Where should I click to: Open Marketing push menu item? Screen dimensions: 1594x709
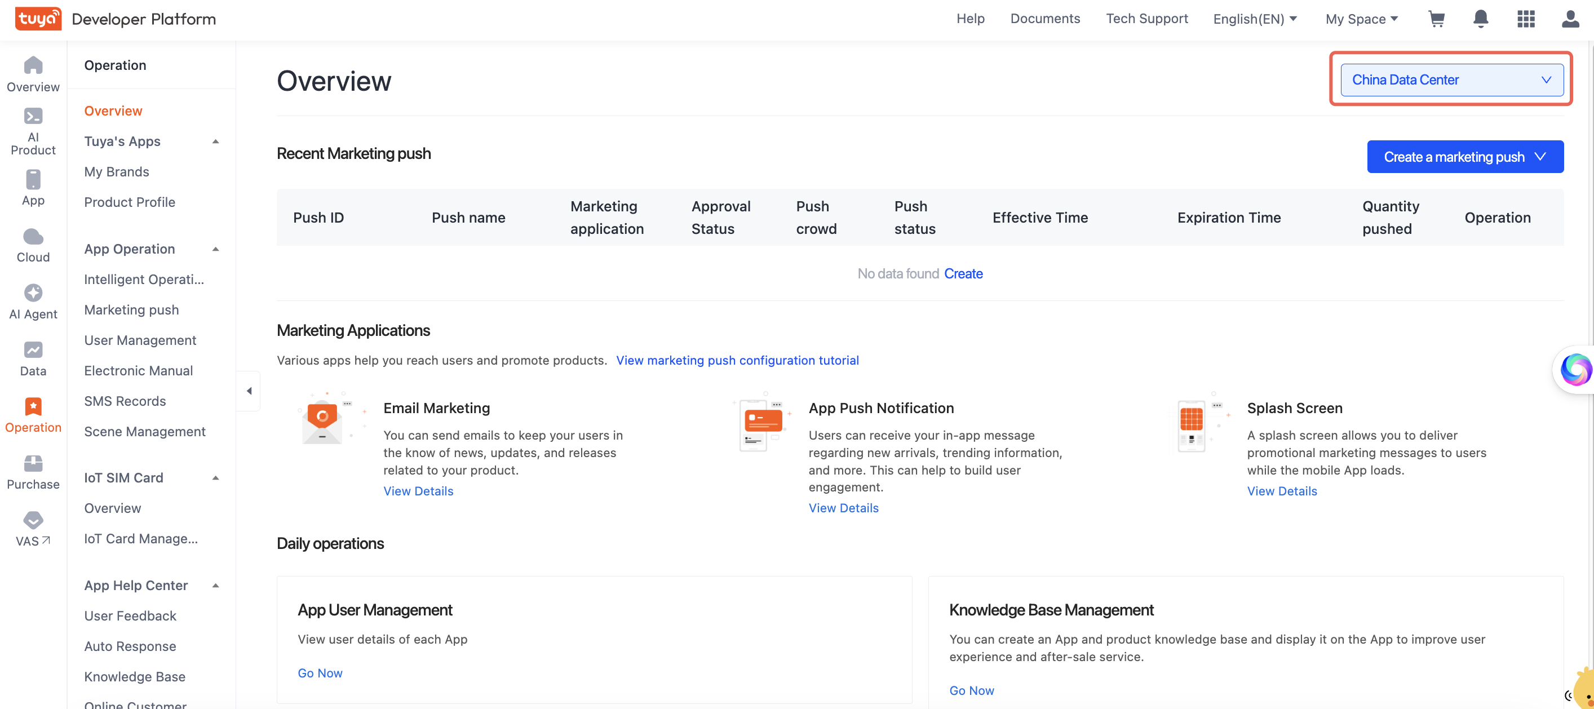click(131, 309)
